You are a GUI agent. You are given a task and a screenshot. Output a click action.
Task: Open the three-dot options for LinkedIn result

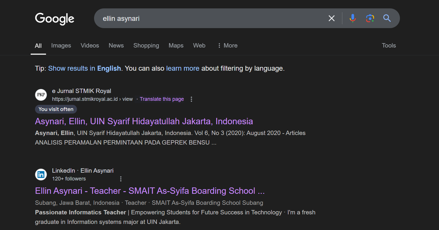121,179
